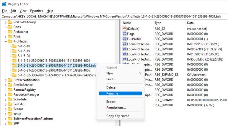Expand the PerHwIdStorage tree node

pos(6,22)
